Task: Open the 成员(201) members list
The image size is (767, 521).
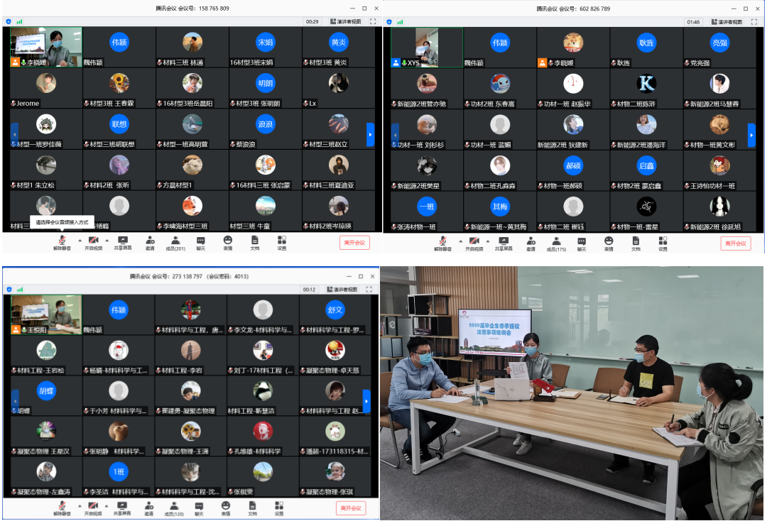Action: click(x=175, y=242)
